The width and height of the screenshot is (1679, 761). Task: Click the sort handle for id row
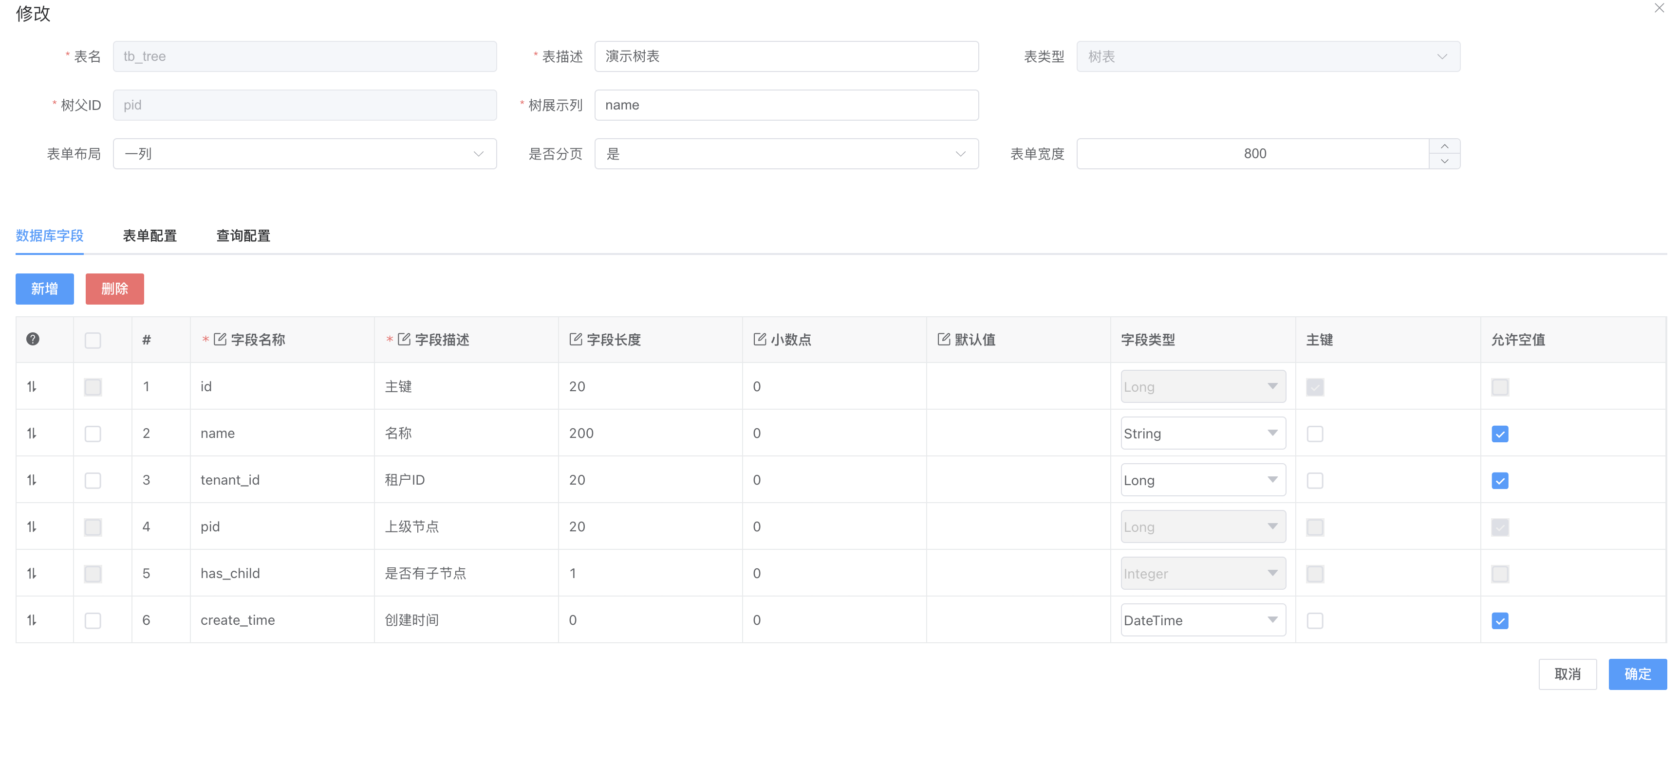pyautogui.click(x=31, y=386)
